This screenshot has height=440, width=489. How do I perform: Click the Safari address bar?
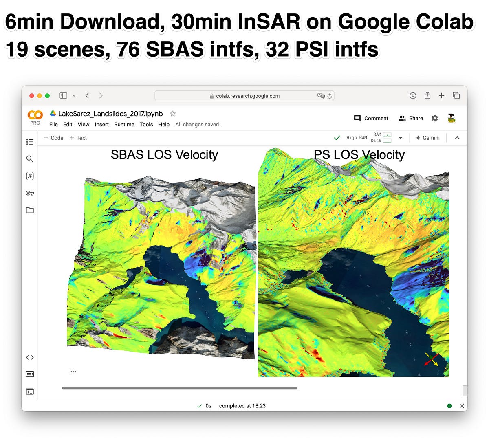(244, 96)
